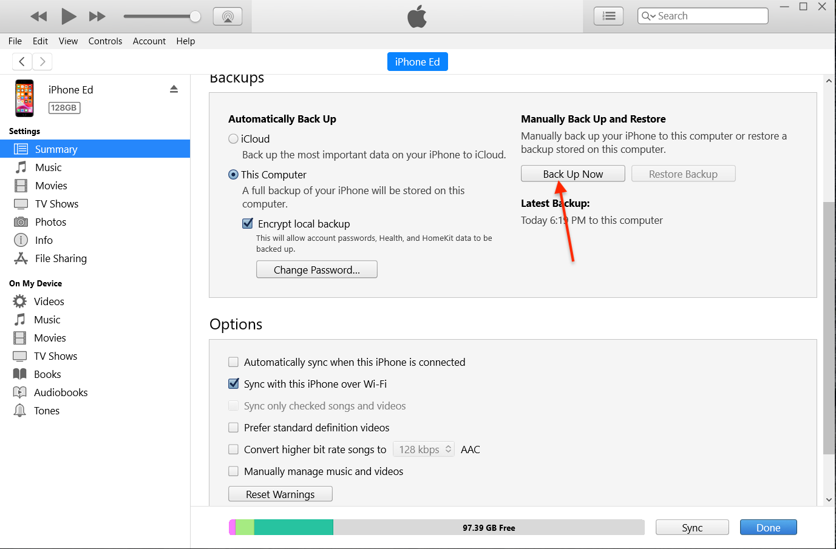Screen dimensions: 836x549
Task: Open the View menu
Action: point(68,41)
